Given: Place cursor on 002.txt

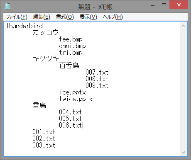Looking at the screenshot, I should [44, 138].
